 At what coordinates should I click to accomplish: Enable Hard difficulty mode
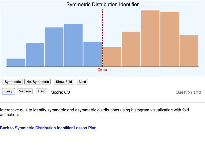pyautogui.click(x=42, y=91)
